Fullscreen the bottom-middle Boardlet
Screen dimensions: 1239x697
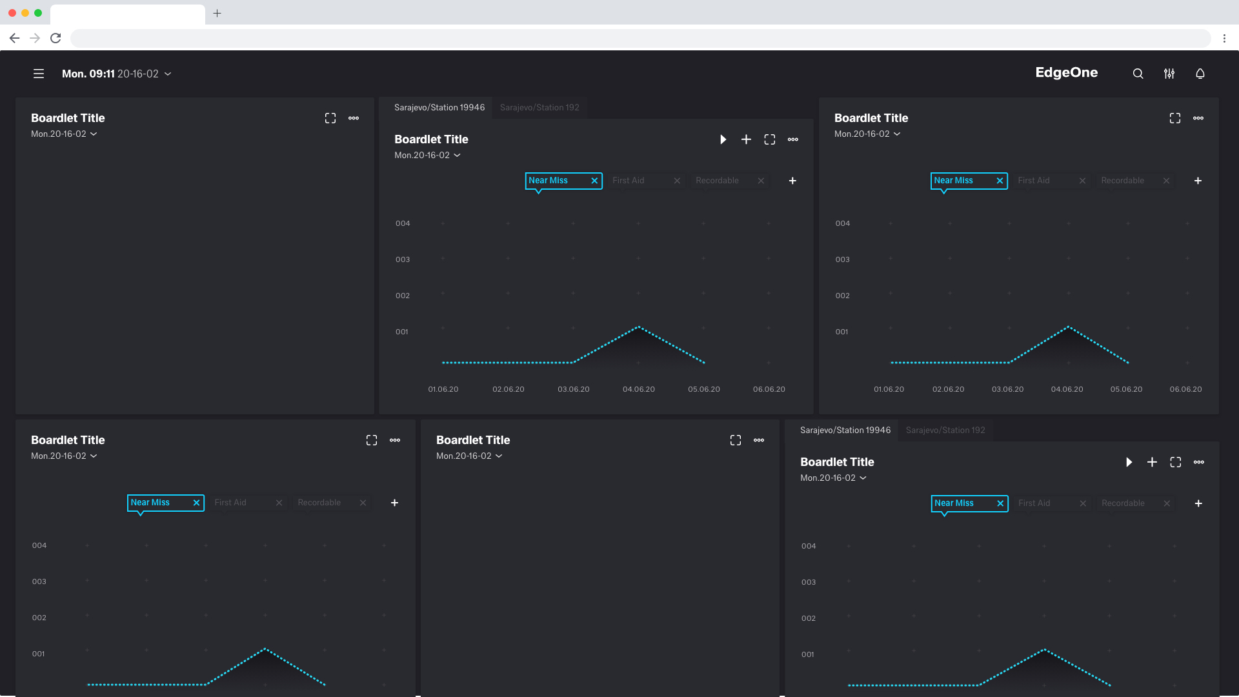[x=735, y=440]
